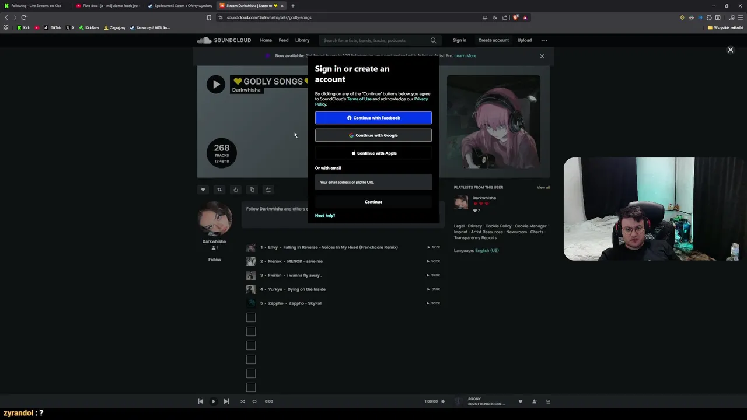Click the browser address bar URL
Screen dimensions: 747x420
269,17
